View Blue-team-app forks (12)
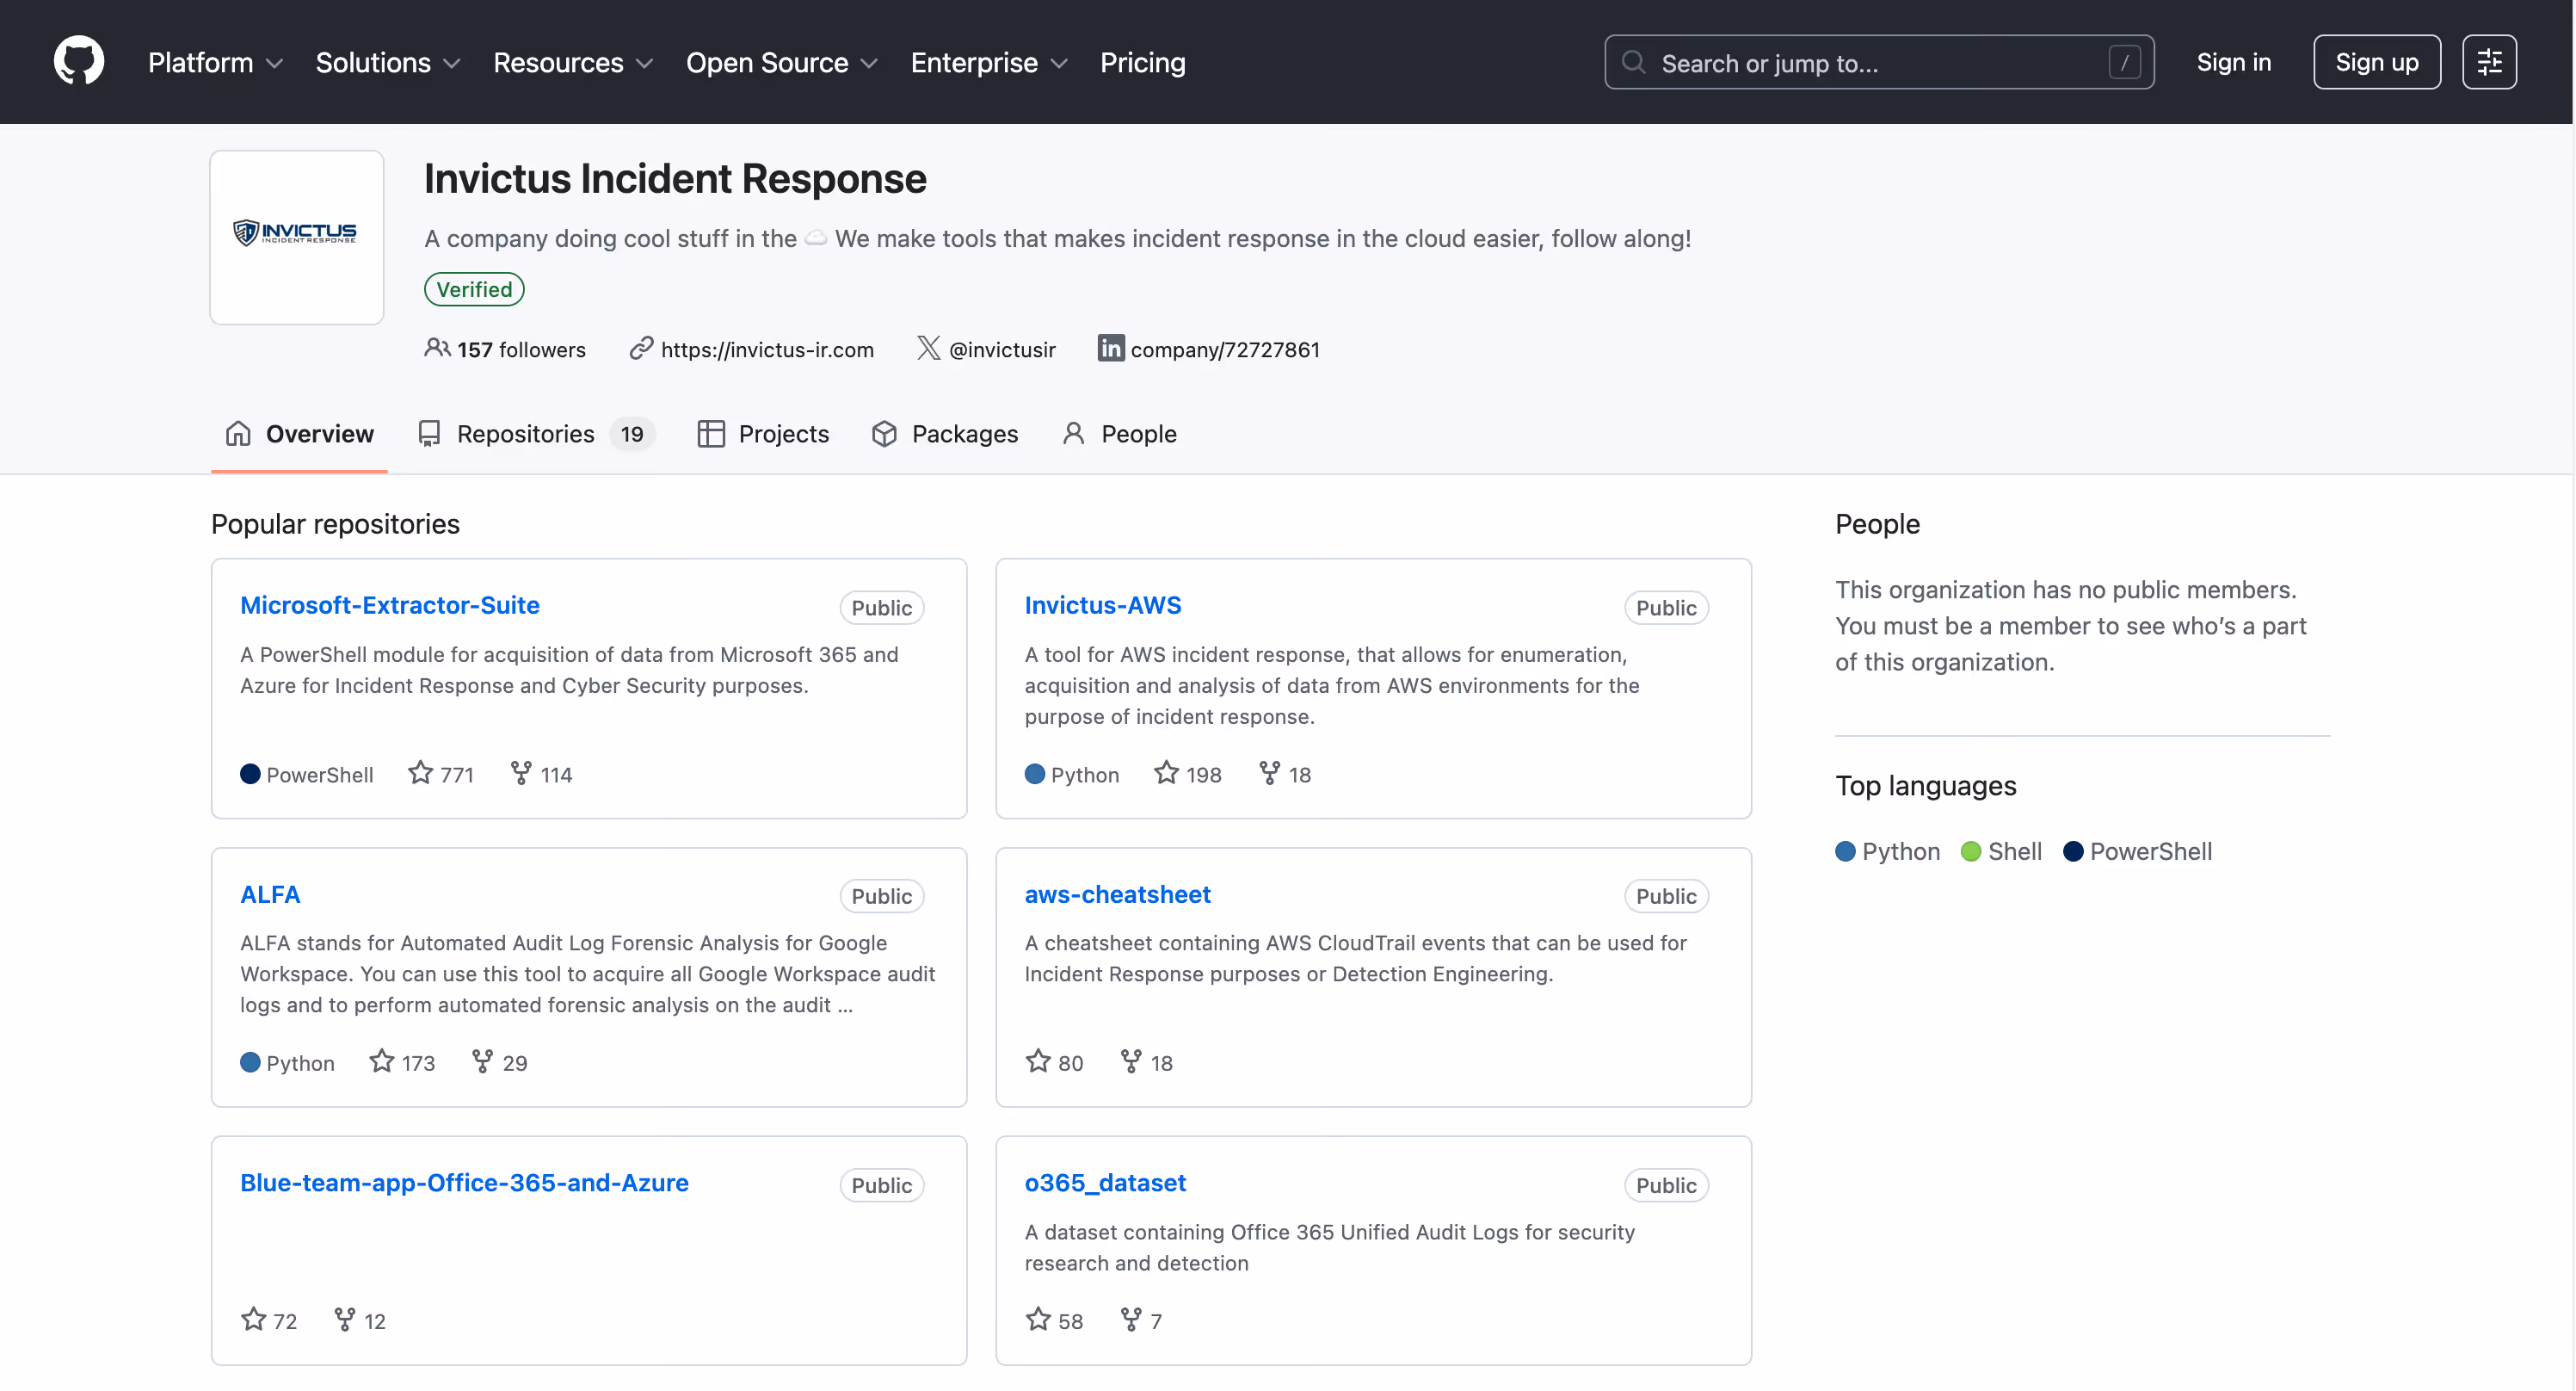This screenshot has width=2576, height=1391. 359,1320
